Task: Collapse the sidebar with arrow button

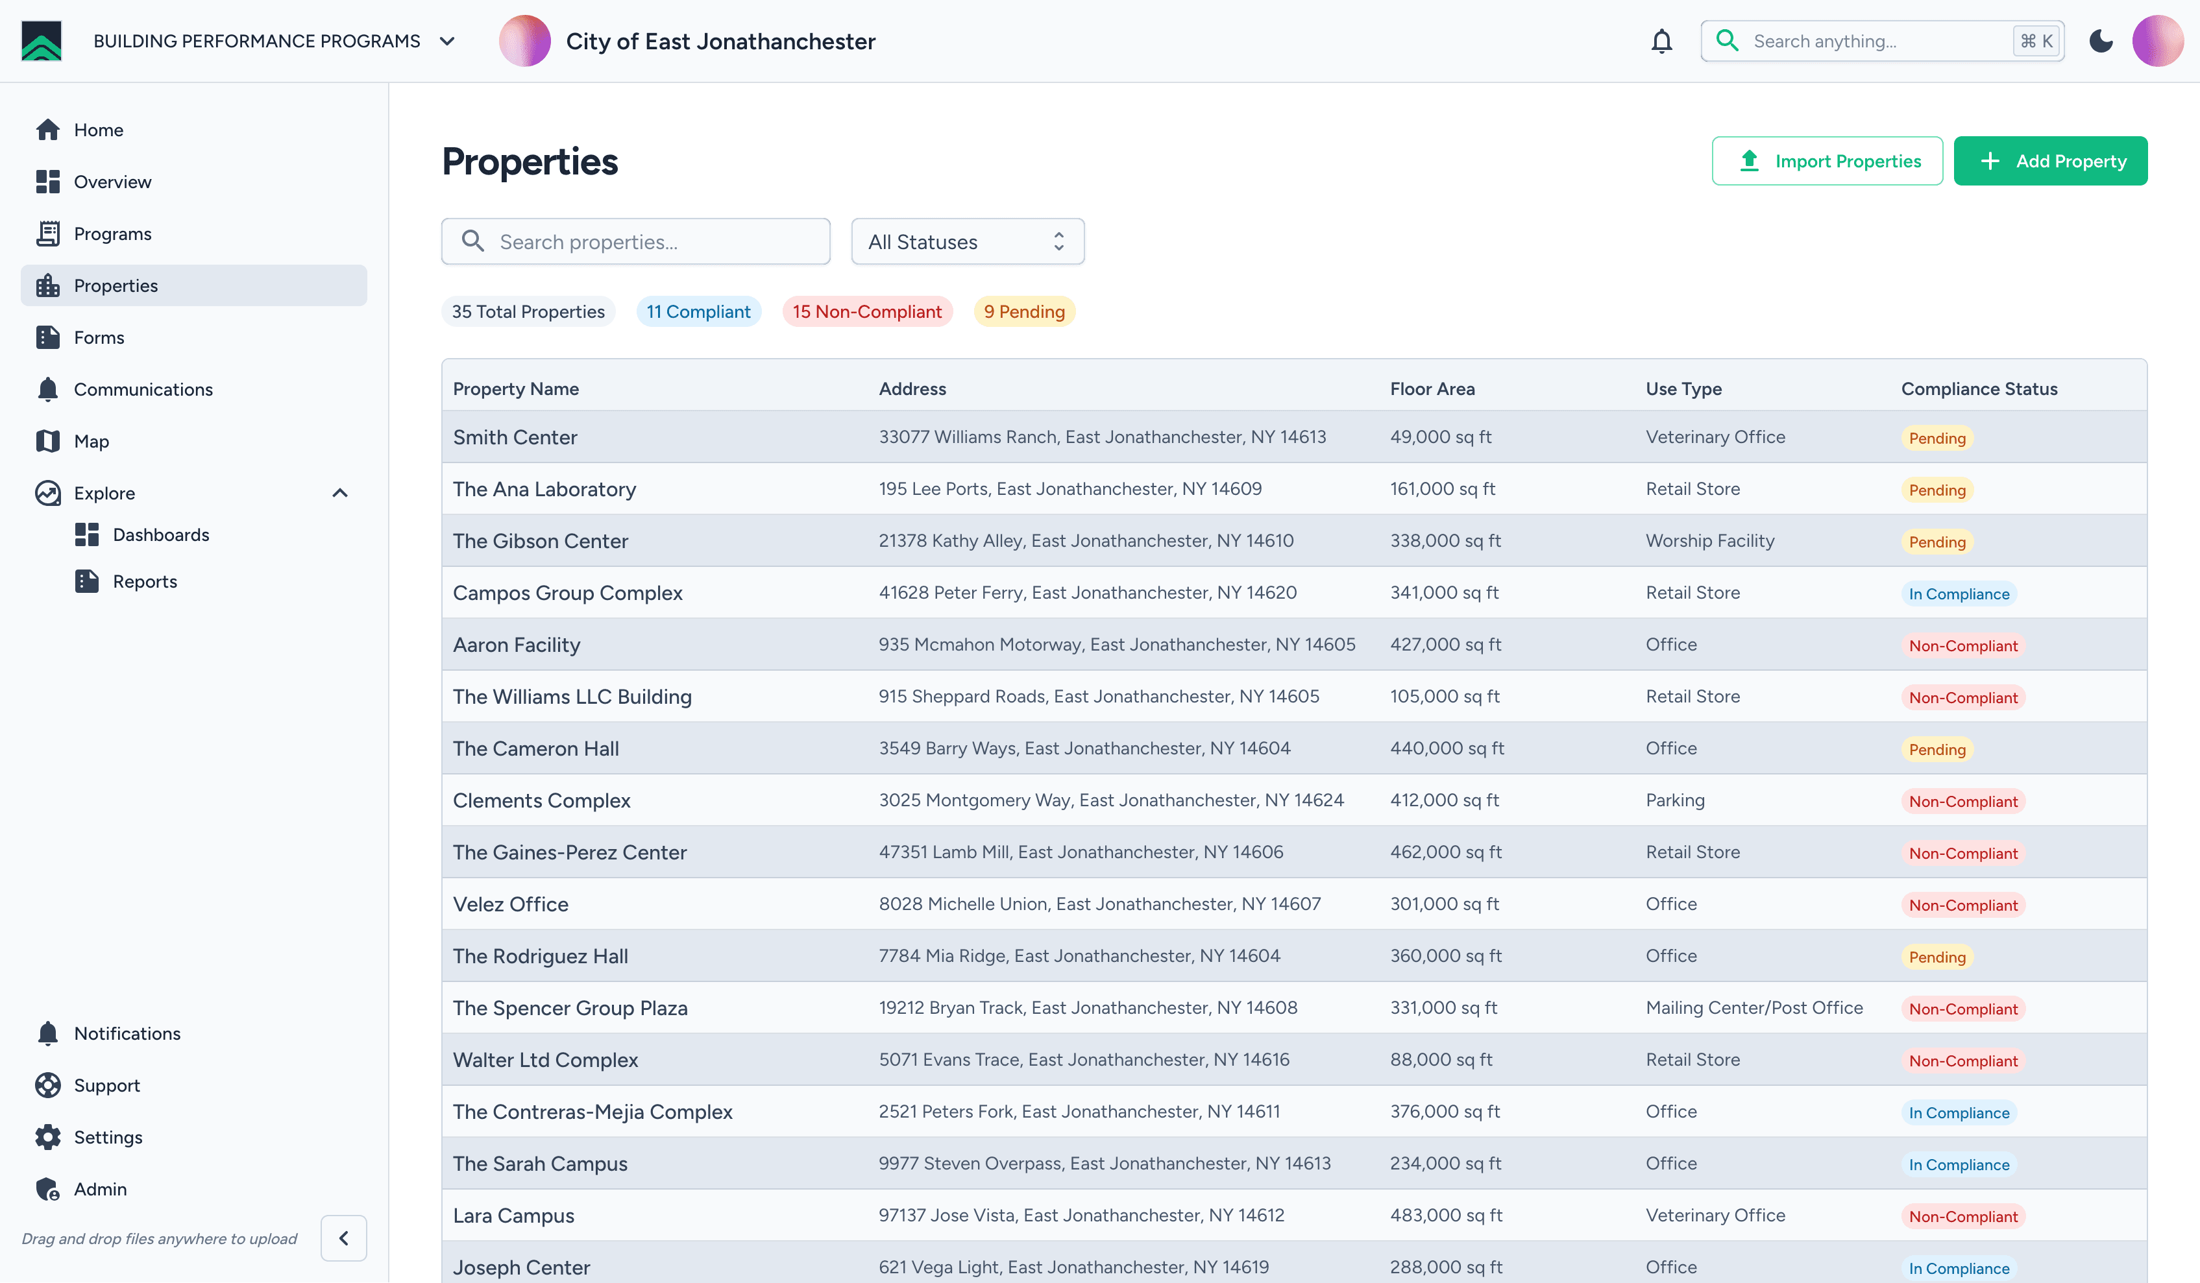Action: 343,1238
